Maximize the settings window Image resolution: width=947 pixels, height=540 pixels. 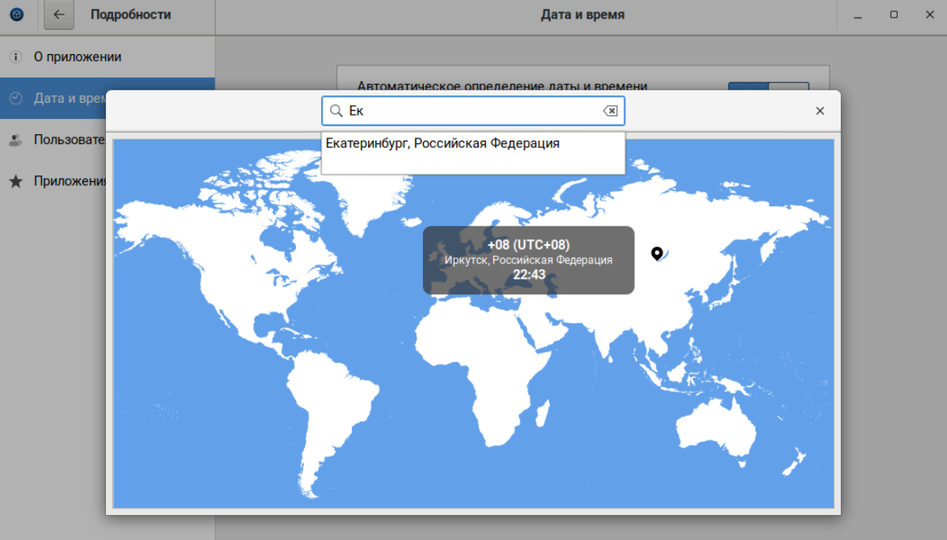click(x=894, y=15)
